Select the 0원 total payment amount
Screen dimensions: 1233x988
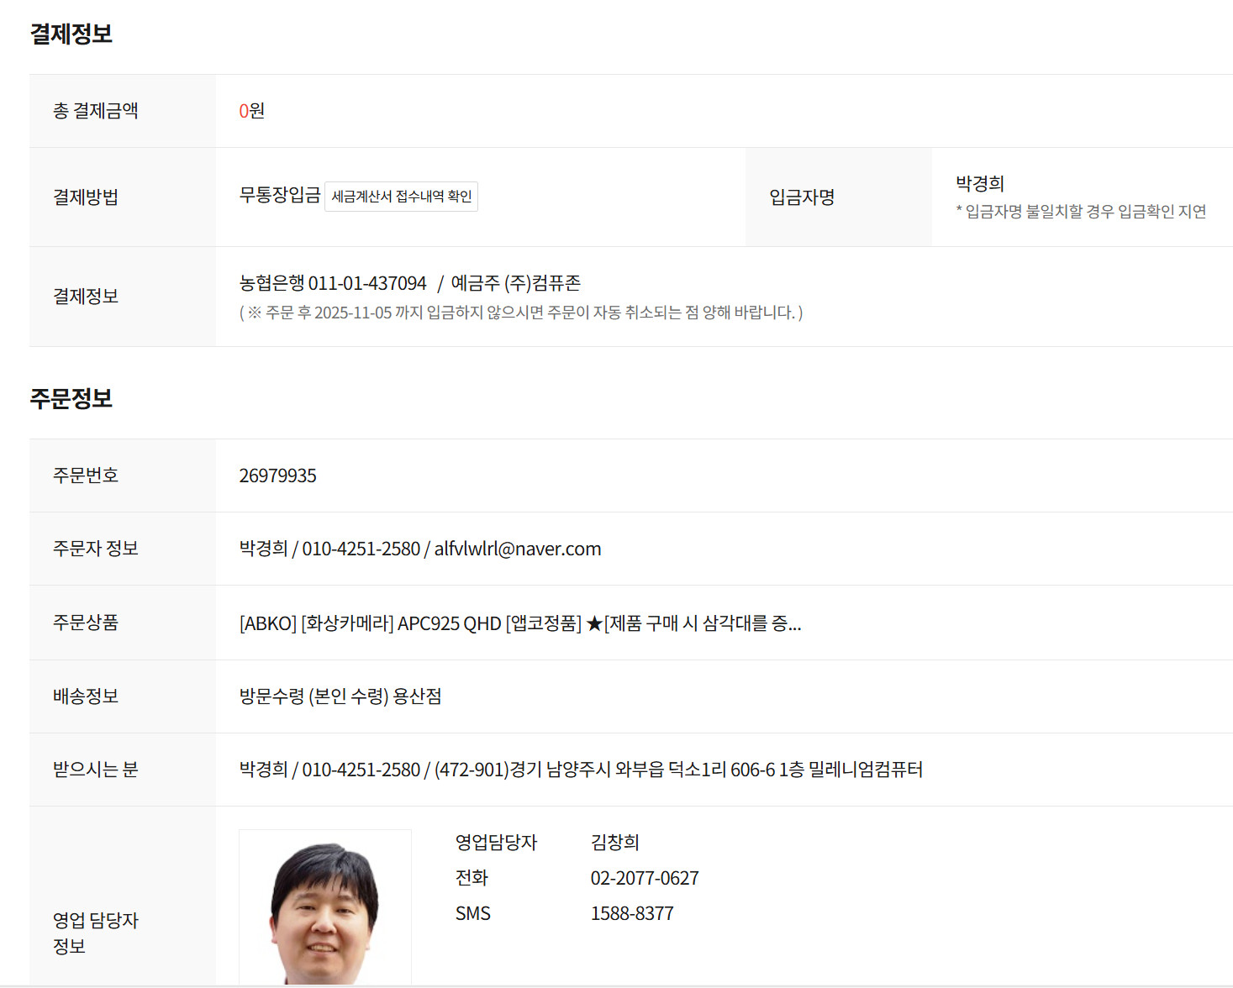[x=251, y=111]
